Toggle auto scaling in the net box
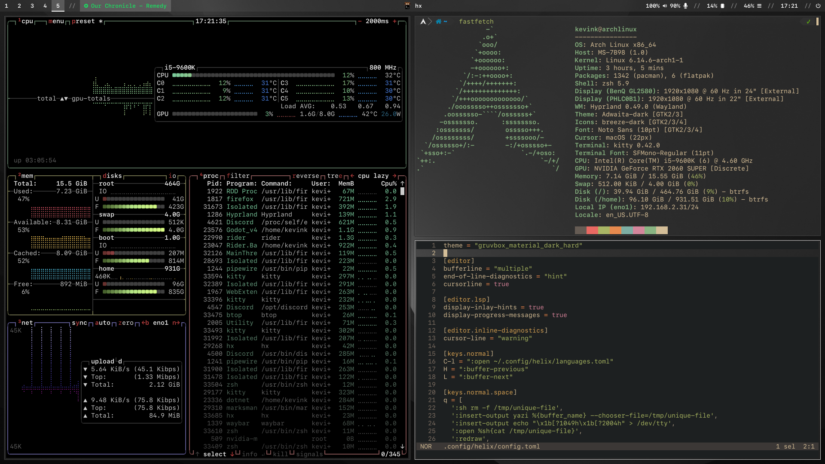This screenshot has width=825, height=464. point(103,323)
